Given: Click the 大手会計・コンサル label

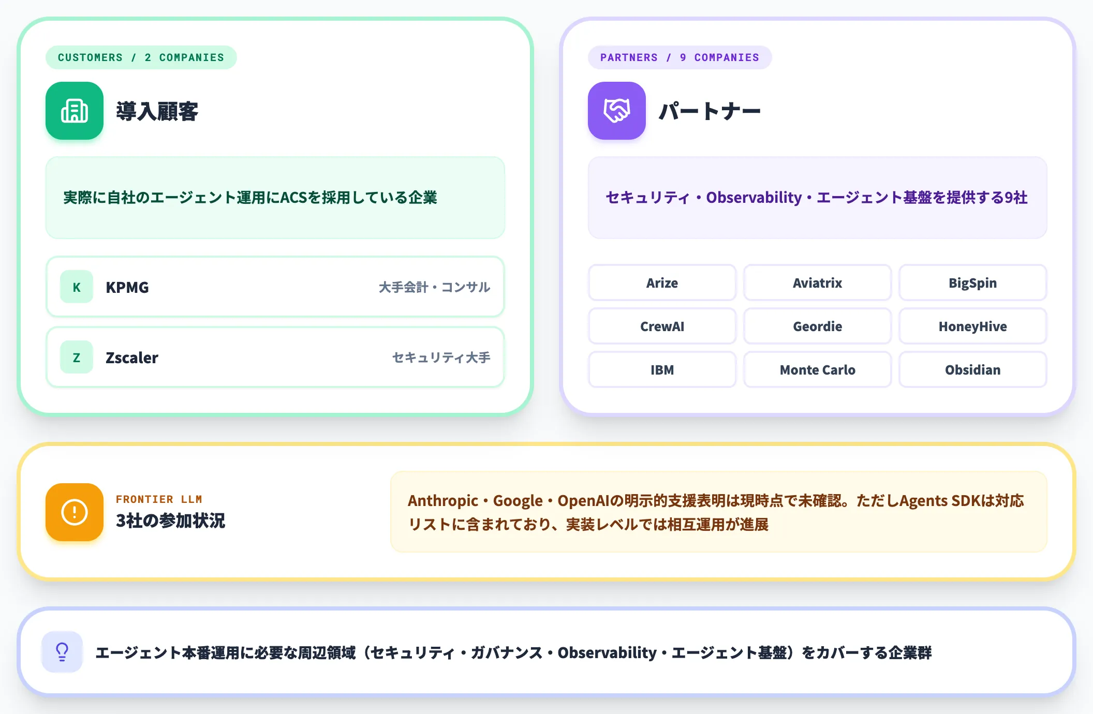Looking at the screenshot, I should [x=434, y=287].
